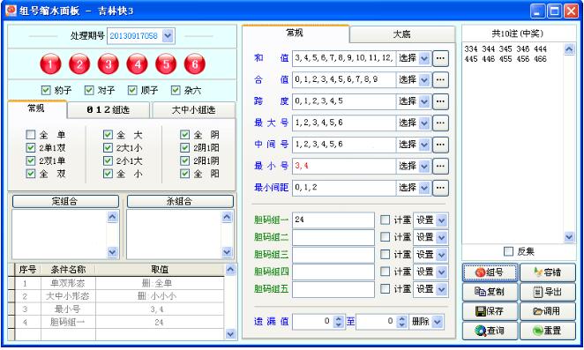Open the 删除 dropdown for 遗漏值

(x=438, y=322)
